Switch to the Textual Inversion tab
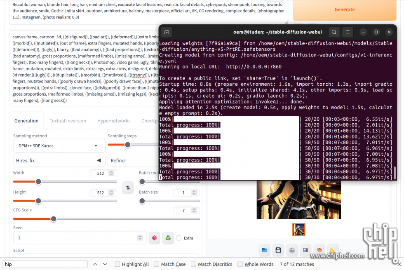This screenshot has width=404, height=270. [68, 120]
